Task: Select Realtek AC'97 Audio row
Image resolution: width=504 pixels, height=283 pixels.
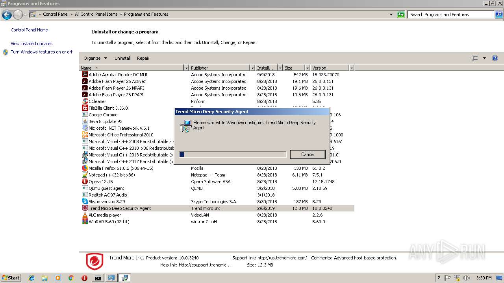Action: [x=217, y=195]
